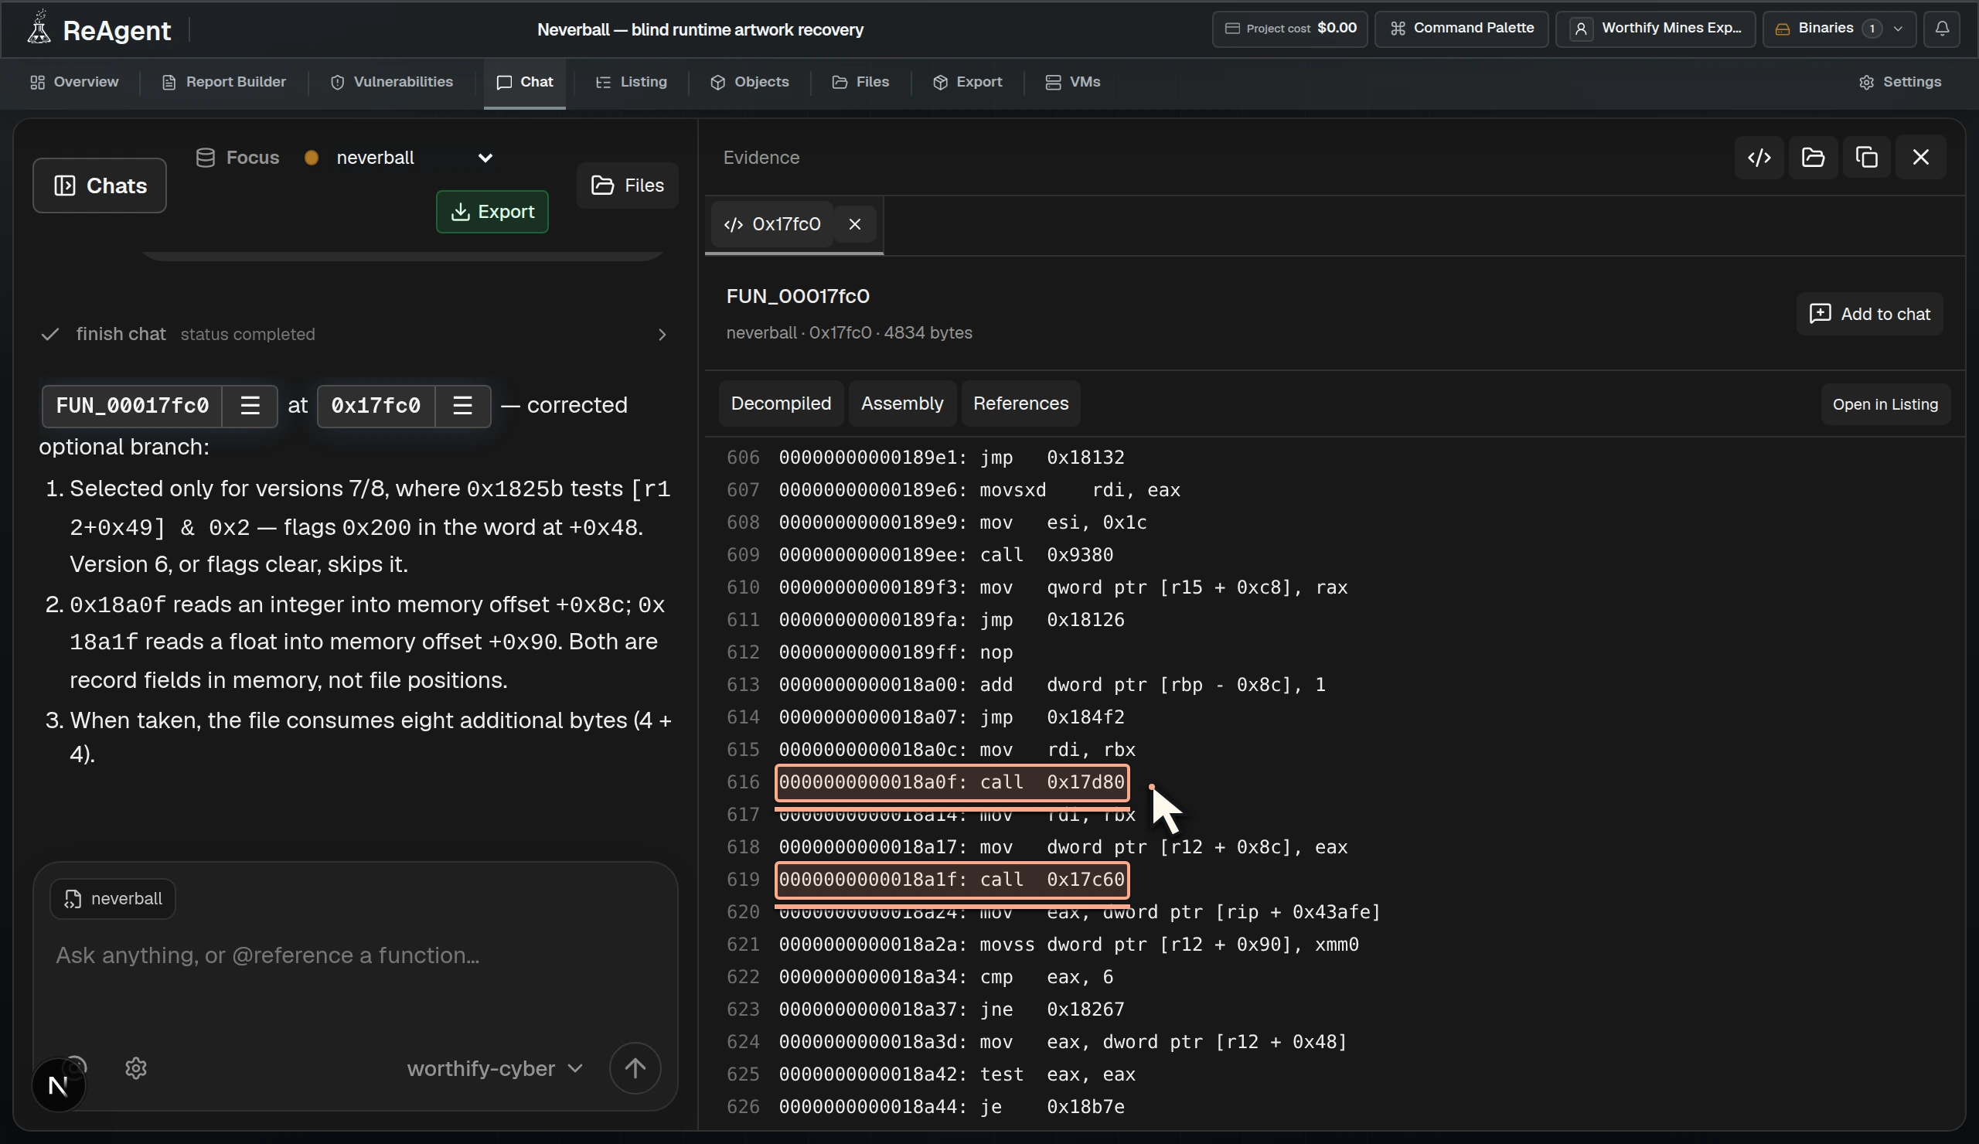Switch to the Assembly view
This screenshot has height=1144, width=1979.
901,403
